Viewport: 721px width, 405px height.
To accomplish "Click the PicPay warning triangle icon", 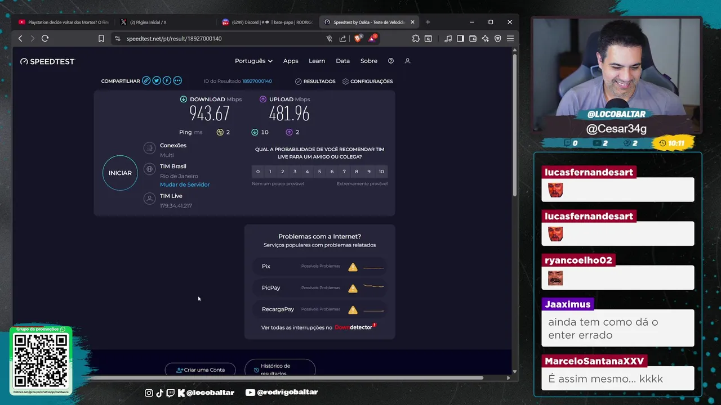I will [353, 288].
